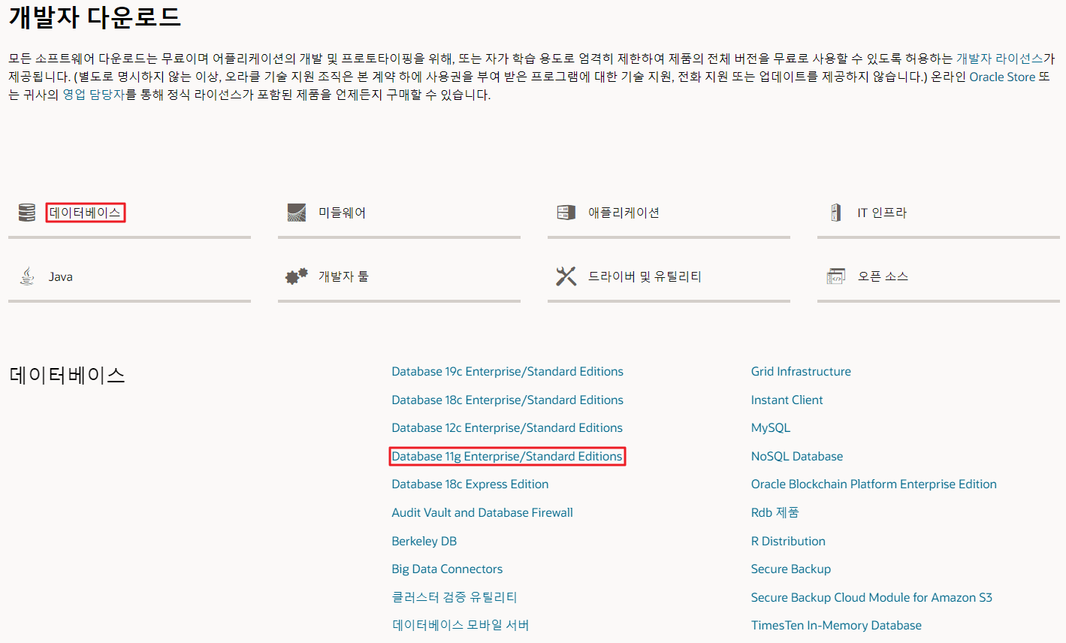Switch to 드라이버 및 유틸리티 category
The width and height of the screenshot is (1066, 643).
645,276
